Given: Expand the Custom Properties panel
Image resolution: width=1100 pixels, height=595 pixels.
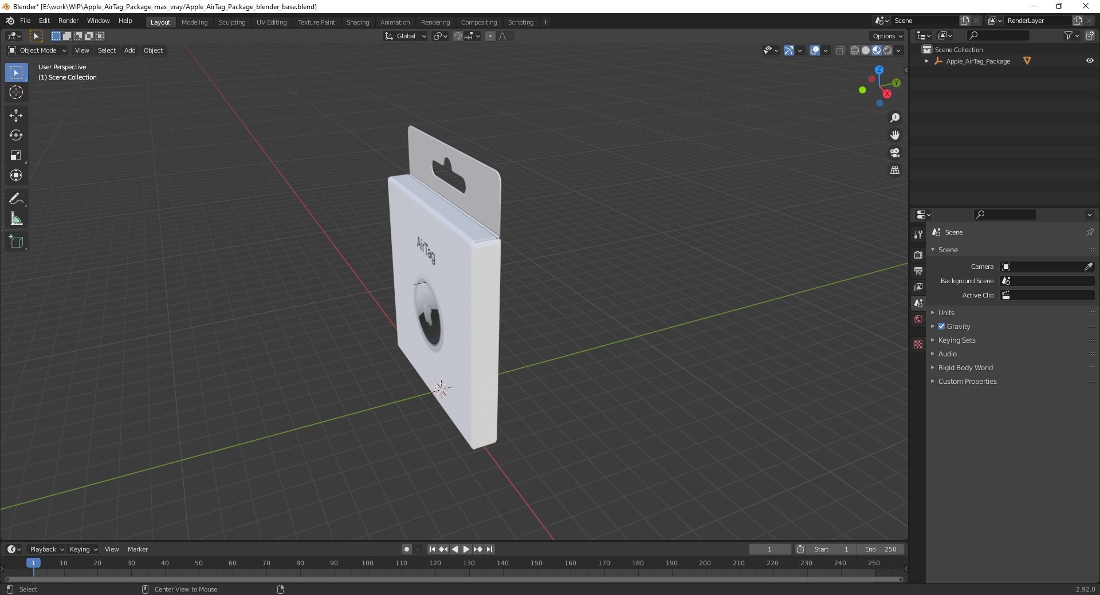Looking at the screenshot, I should [967, 381].
